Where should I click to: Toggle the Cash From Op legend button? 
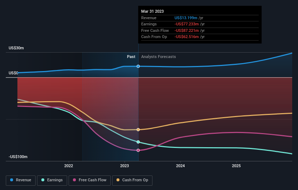[x=132, y=180]
